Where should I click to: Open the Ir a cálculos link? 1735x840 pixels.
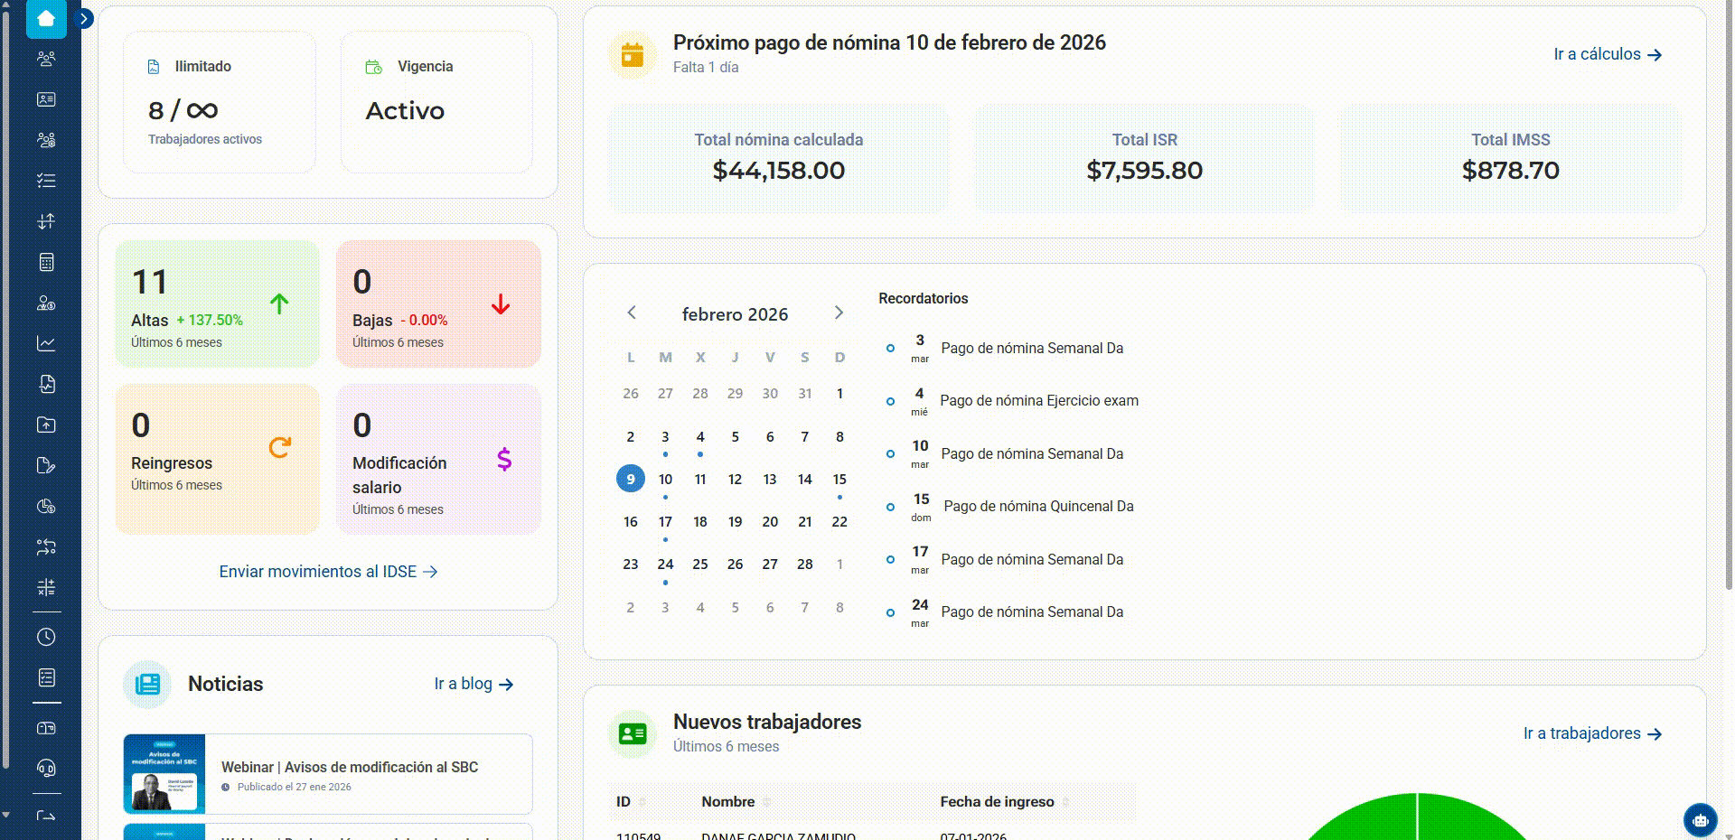[1608, 54]
